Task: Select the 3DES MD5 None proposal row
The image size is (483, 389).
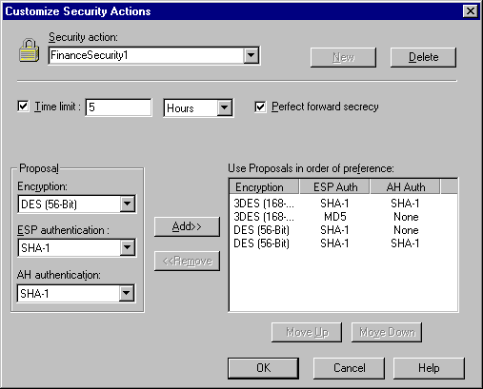Action: [343, 217]
